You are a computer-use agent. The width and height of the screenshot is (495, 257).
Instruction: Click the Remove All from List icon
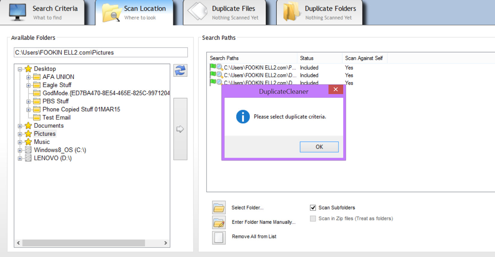[219, 237]
